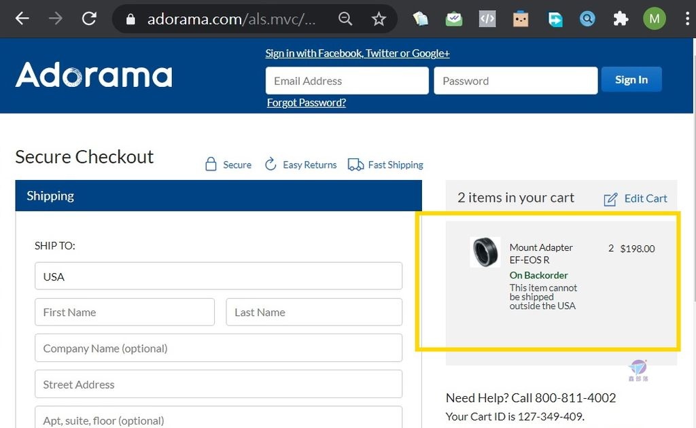Click the Edit Cart link
The width and height of the screenshot is (696, 428).
tap(646, 198)
